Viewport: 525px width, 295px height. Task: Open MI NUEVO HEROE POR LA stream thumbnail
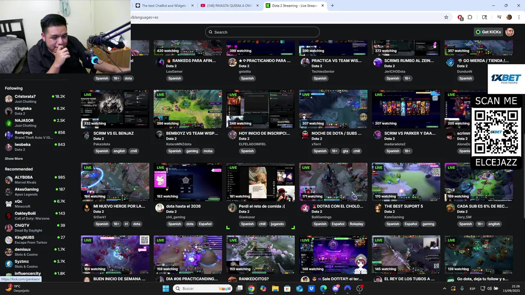[x=115, y=182]
